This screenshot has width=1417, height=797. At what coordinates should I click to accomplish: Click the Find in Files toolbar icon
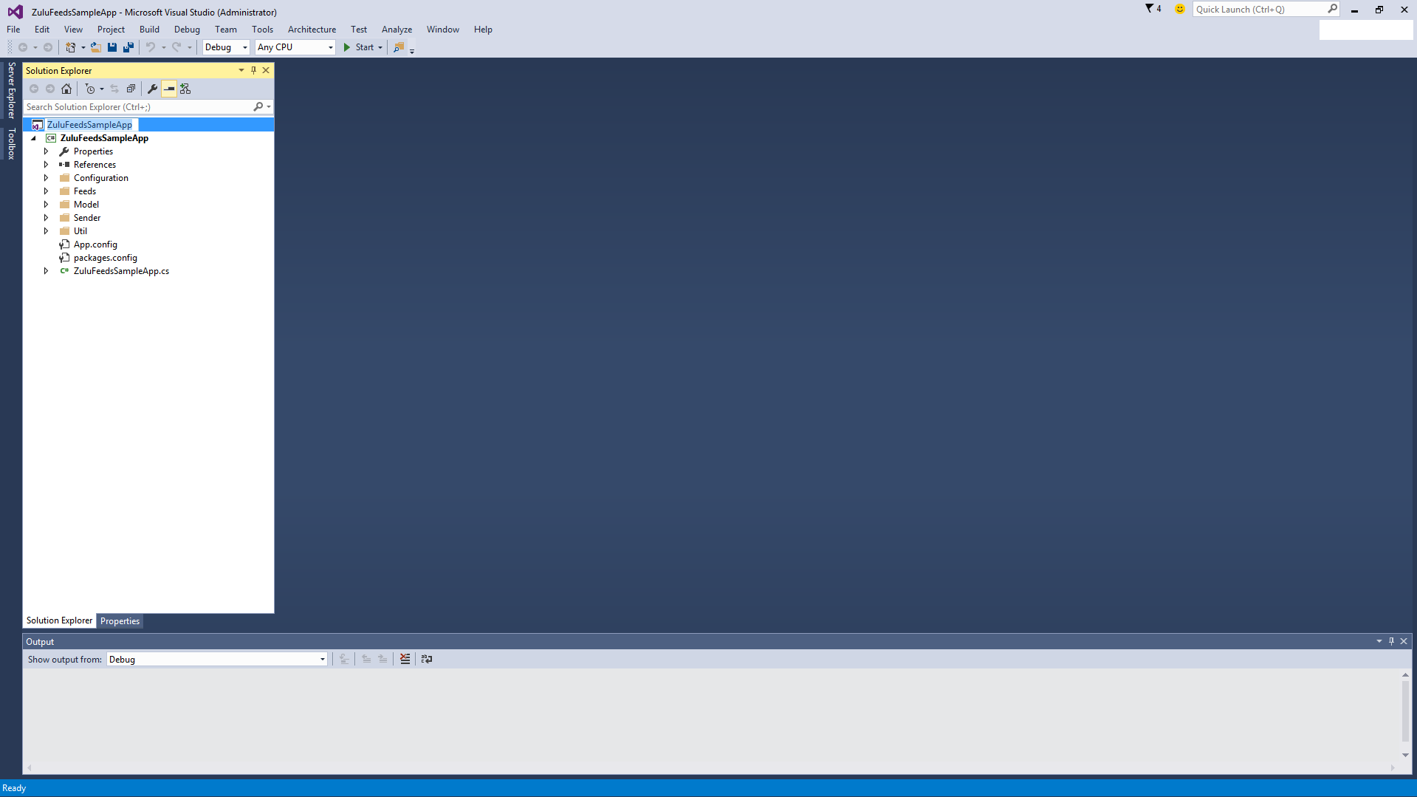coord(399,47)
